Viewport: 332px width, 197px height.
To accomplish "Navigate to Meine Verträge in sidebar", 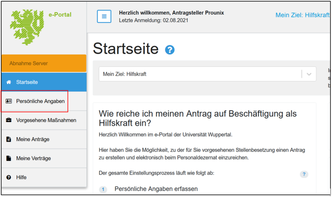I will pyautogui.click(x=34, y=158).
